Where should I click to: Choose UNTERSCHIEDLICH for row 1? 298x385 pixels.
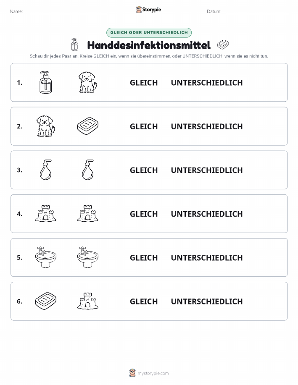[x=207, y=83]
